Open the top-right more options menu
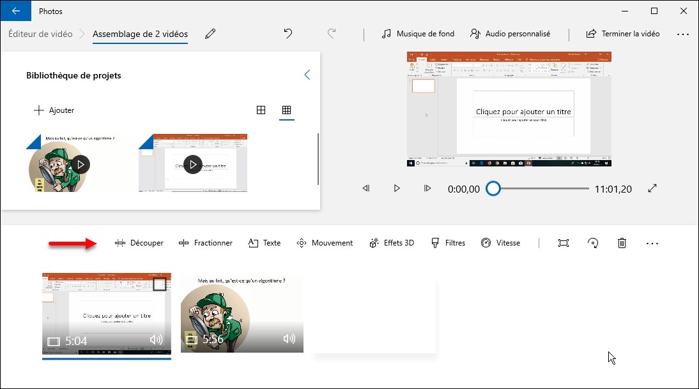The width and height of the screenshot is (699, 389). tap(682, 34)
